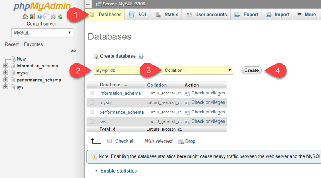Show Recent tables list
Screen dimensions: 321x178
click(x=12, y=44)
